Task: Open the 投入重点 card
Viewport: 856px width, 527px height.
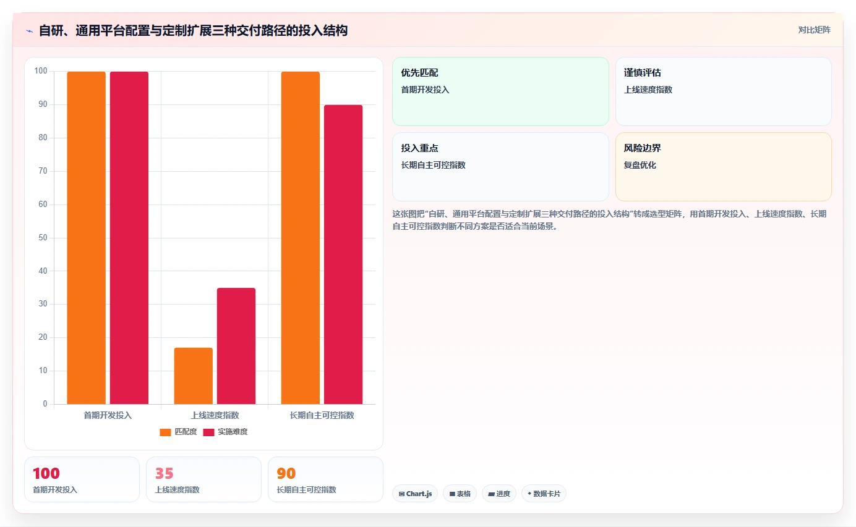Action: pos(500,167)
